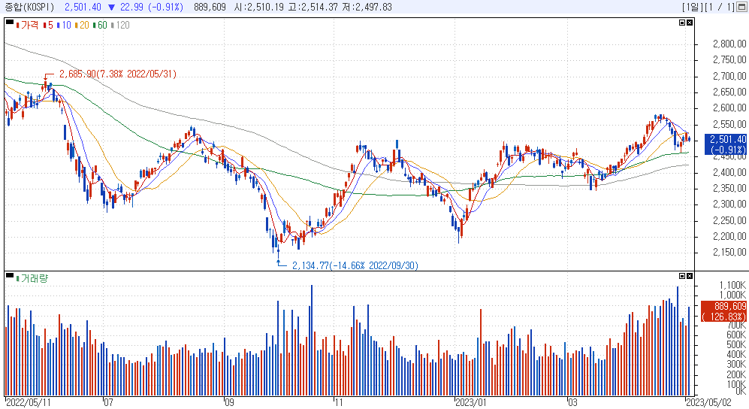The width and height of the screenshot is (749, 409).
Task: Click the red volume tag 889,609
Action: tap(723, 311)
